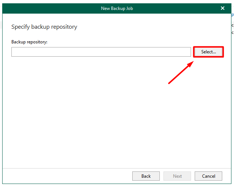234x188 pixels.
Task: Click the footer area left of Back
Action: click(66, 176)
